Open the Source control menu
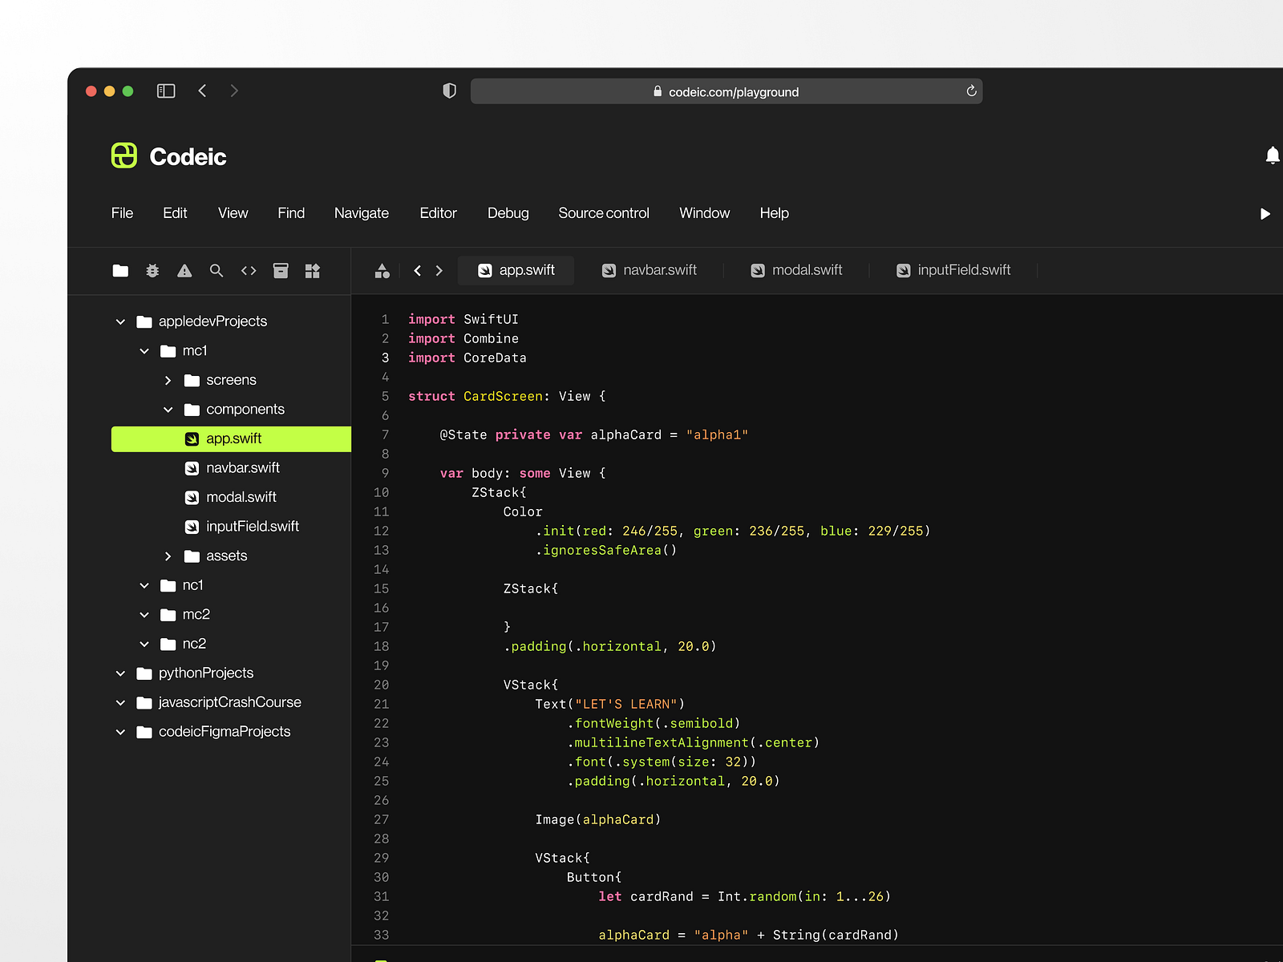Viewport: 1283px width, 962px height. pyautogui.click(x=604, y=213)
